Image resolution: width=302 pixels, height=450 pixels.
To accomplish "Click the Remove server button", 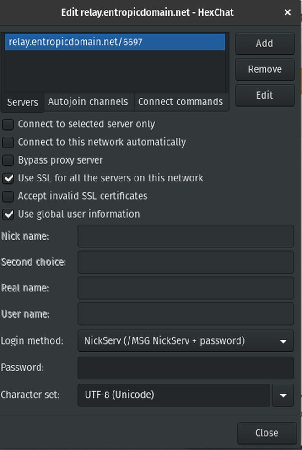I will point(264,70).
